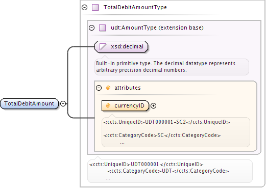Click the CategoryCode SC annotation line
The width and height of the screenshot is (266, 188).
(162, 135)
